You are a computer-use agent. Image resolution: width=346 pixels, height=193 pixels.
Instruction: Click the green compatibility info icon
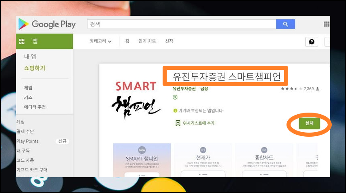tap(175, 111)
